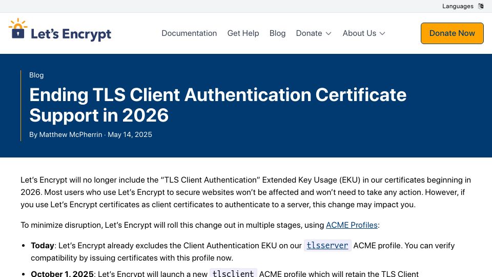Click the Let's Encrypt padlock logo icon
The image size is (492, 277).
pyautogui.click(x=18, y=29)
